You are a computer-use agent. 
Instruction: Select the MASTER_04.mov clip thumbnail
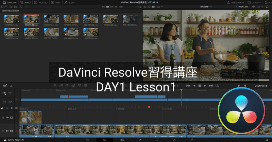pyautogui.click(x=12, y=32)
